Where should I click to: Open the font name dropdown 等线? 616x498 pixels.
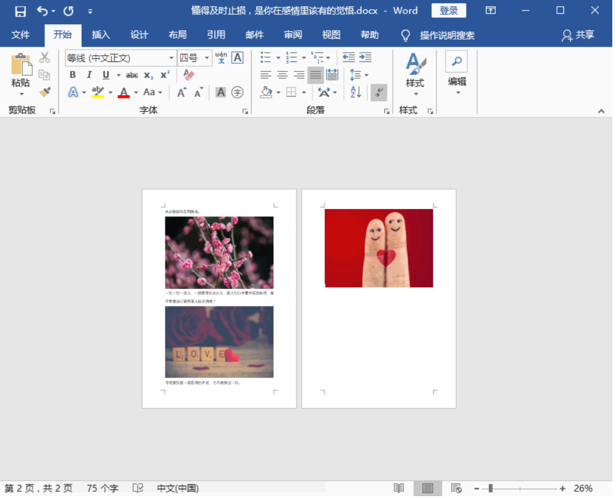pyautogui.click(x=172, y=58)
